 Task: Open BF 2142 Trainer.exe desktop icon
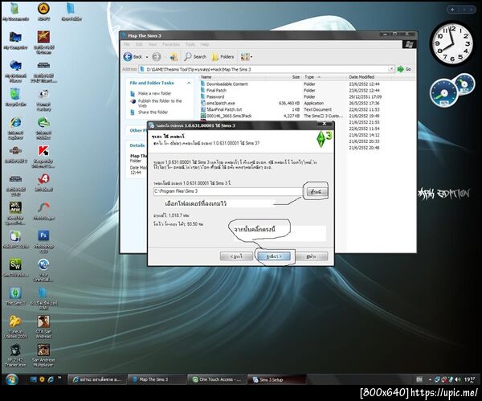(x=15, y=355)
